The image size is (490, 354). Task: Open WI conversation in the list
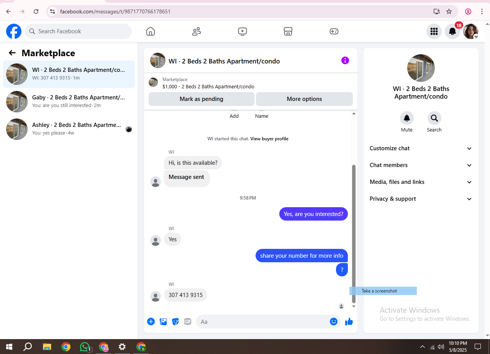69,74
